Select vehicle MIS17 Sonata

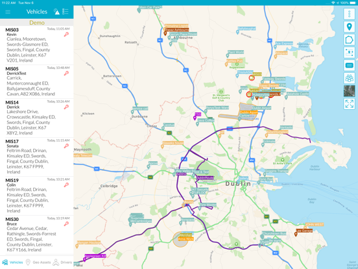pos(37,157)
